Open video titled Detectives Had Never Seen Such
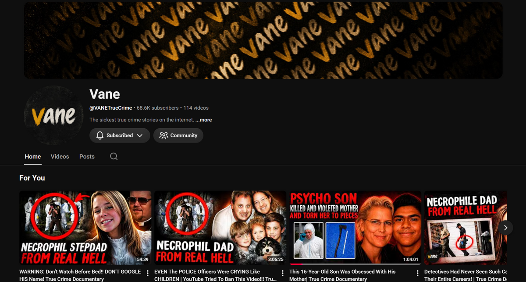The image size is (526, 282). [x=466, y=275]
